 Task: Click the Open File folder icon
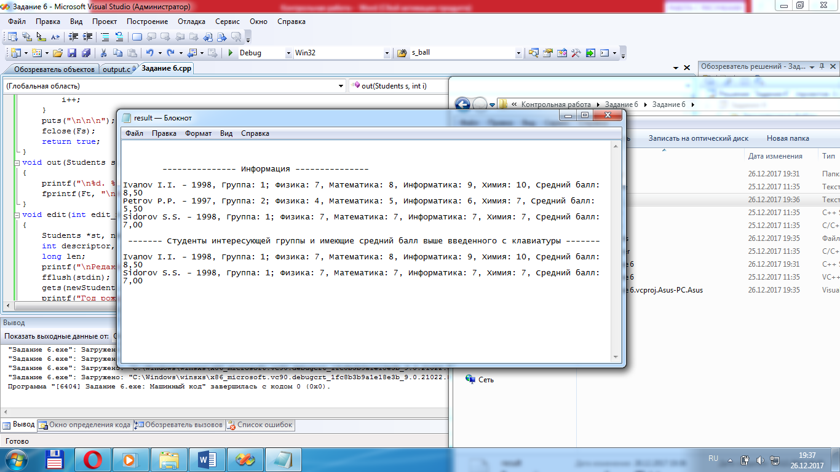(x=58, y=53)
